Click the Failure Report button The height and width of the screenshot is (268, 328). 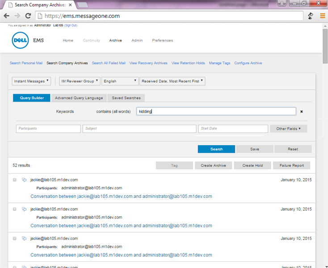(292, 165)
